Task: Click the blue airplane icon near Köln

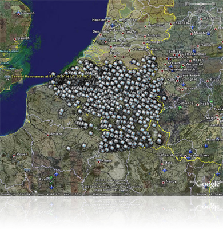Action: [183, 84]
